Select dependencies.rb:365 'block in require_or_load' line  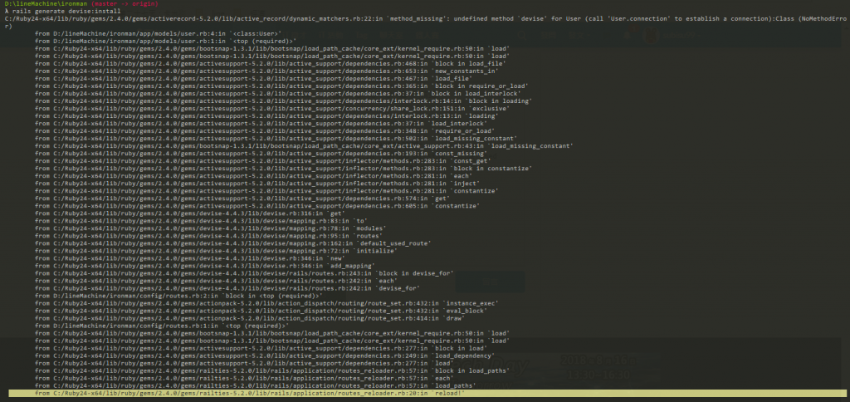281,86
